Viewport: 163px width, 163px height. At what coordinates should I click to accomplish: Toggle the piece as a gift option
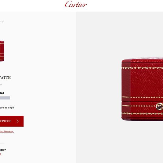tap(7, 107)
